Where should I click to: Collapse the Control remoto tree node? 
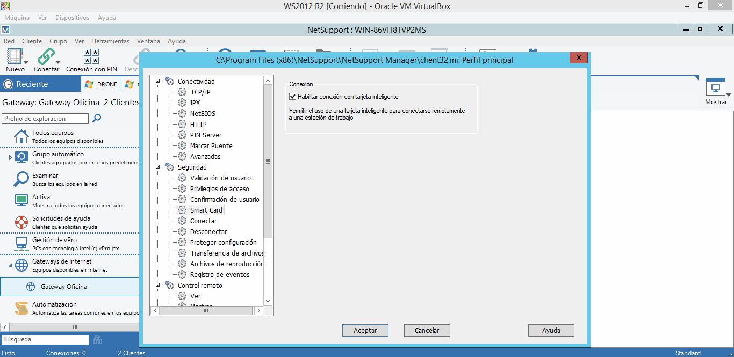(158, 286)
